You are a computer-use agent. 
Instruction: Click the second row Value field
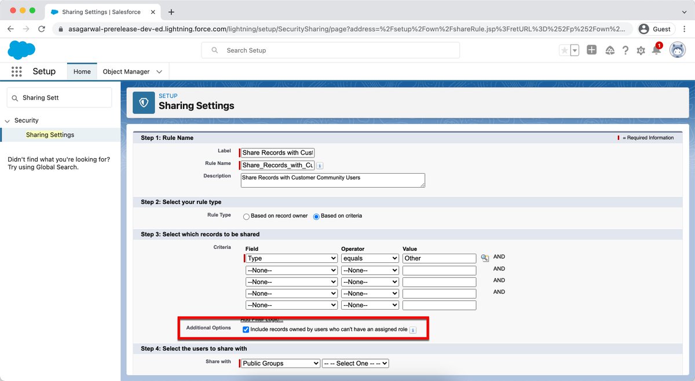coord(439,270)
